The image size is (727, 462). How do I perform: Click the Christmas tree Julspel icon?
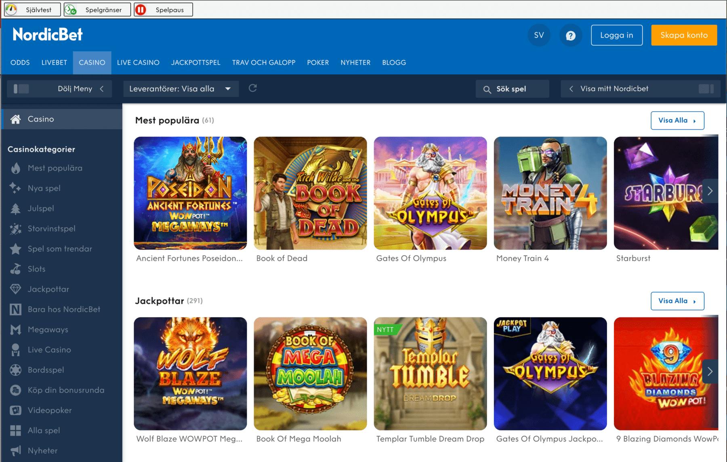(x=16, y=208)
